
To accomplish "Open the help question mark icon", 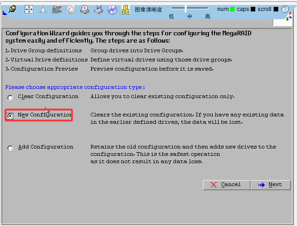I will tap(285, 9).
